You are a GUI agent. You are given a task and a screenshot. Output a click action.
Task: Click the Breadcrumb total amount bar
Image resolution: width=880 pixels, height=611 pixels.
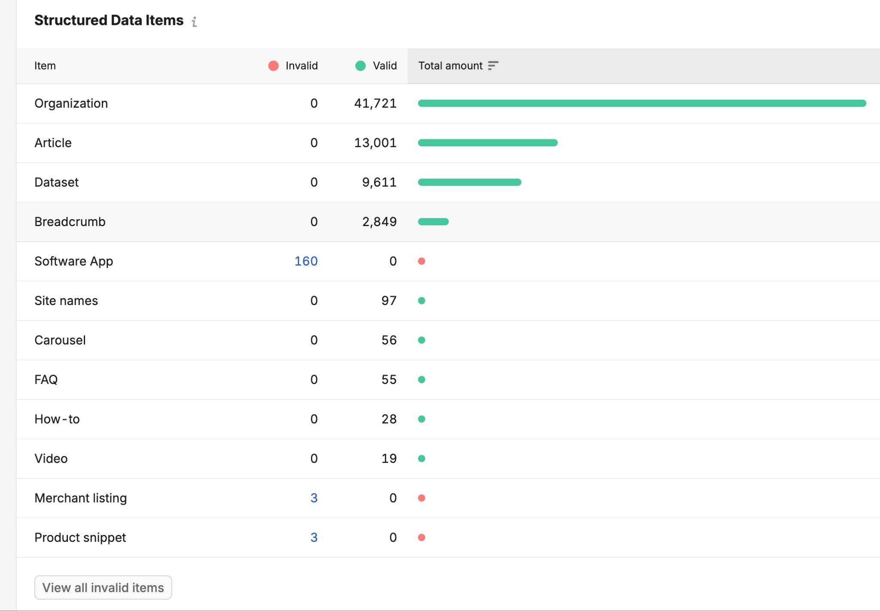point(433,221)
